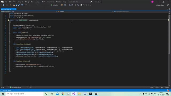Screen dimensions: 171x96
Task: Open the dropdown arrow beside Attach
Action: [x=59, y=5]
